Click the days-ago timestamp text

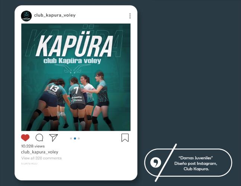(29, 164)
